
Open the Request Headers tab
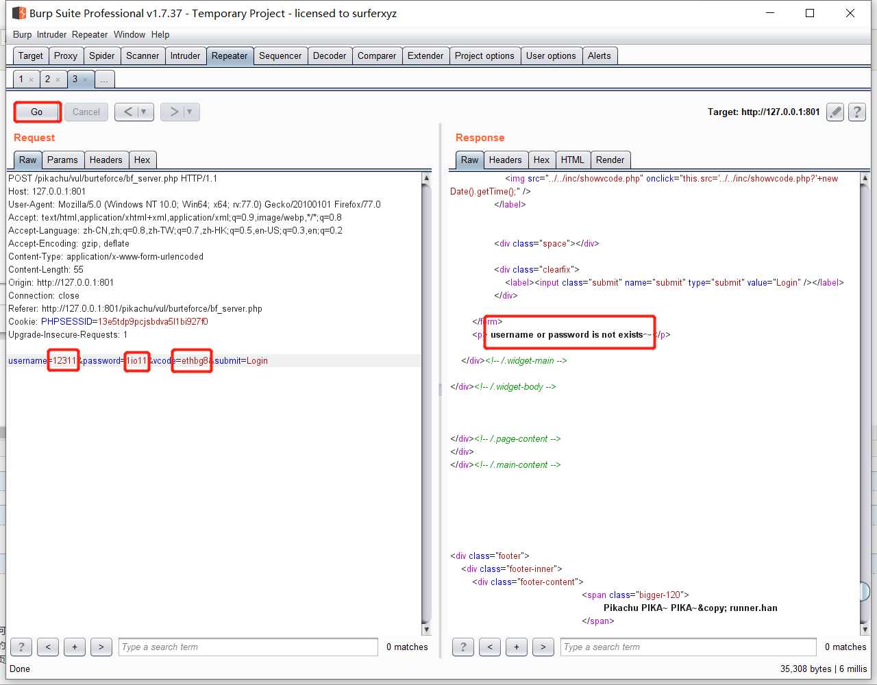106,160
